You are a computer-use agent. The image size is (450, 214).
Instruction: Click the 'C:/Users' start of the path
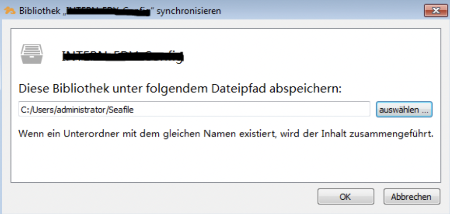click(x=36, y=109)
